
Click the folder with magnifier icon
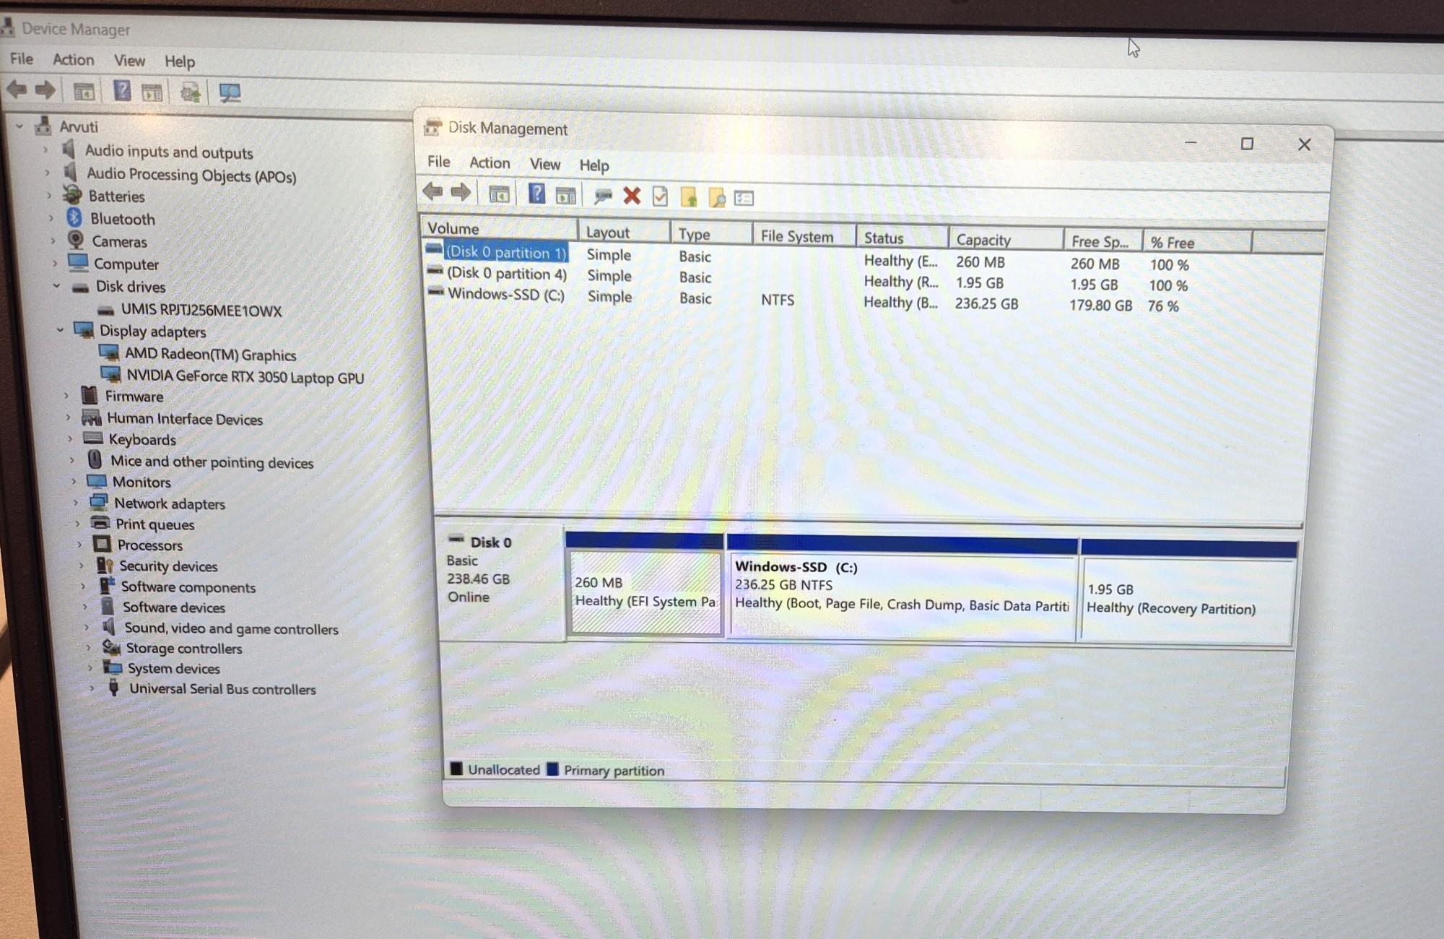[717, 198]
